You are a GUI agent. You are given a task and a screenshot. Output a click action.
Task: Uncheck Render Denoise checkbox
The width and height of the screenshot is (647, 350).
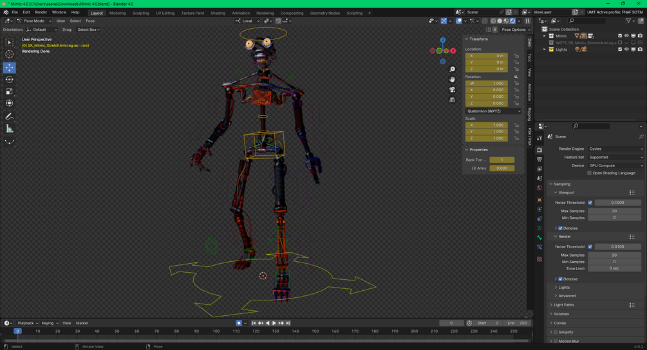(560, 279)
